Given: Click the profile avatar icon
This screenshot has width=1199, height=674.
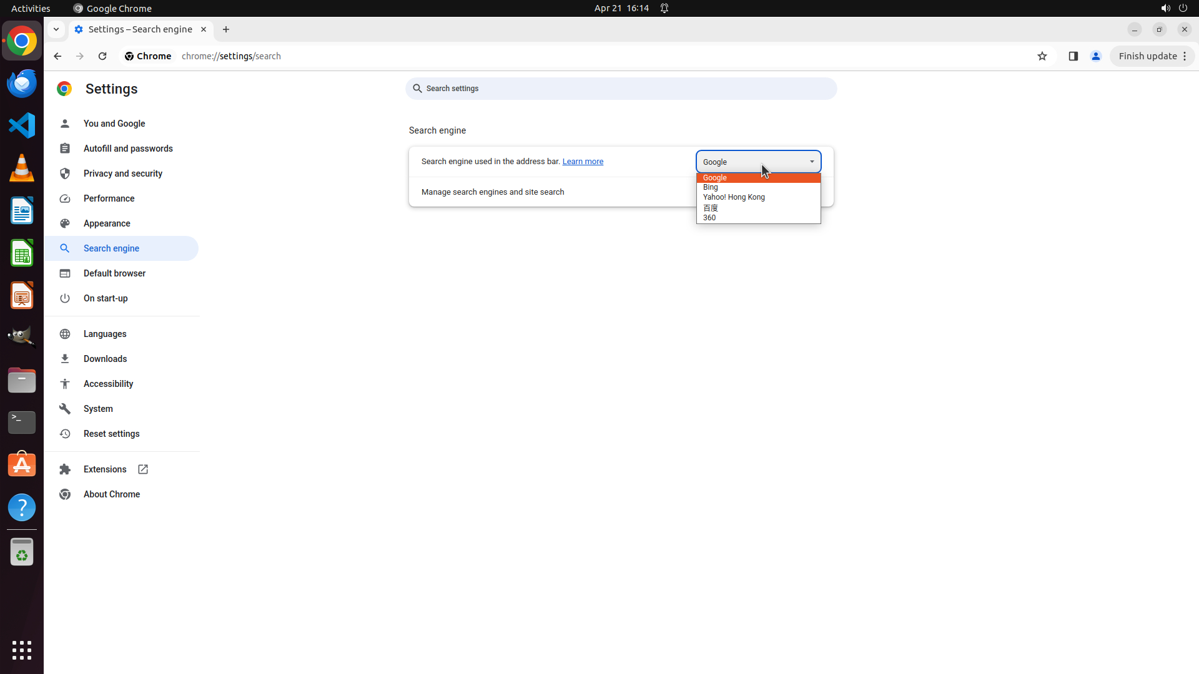Looking at the screenshot, I should [1095, 56].
